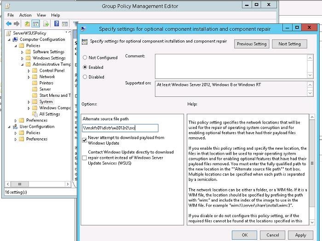The height and width of the screenshot is (241, 322).
Task: Select the Windows Settings tree item
Action: point(49,58)
